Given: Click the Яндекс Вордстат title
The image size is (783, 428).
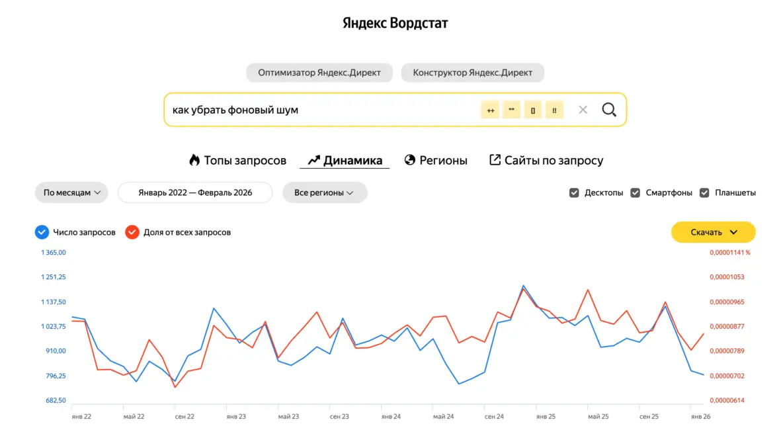Looking at the screenshot, I should point(395,23).
